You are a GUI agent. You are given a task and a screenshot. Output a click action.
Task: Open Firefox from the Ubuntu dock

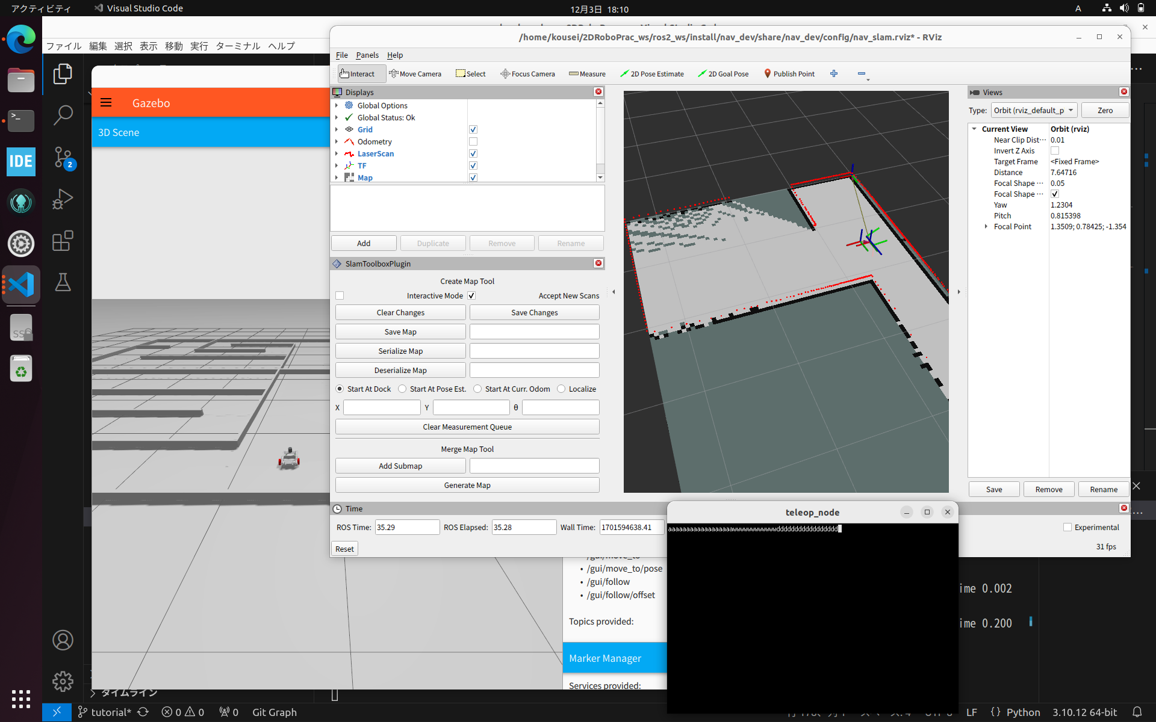point(20,39)
